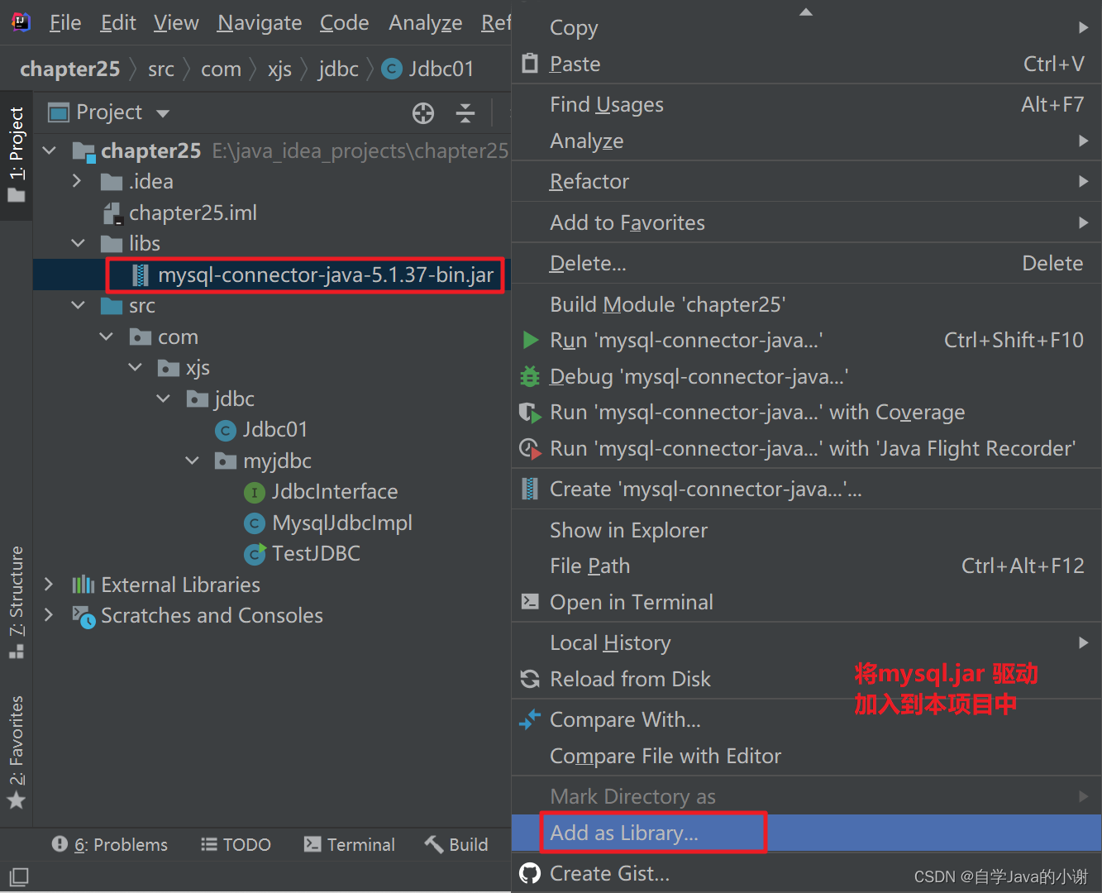Click the Paste clipboard icon in menu
1102x893 pixels.
pos(530,63)
